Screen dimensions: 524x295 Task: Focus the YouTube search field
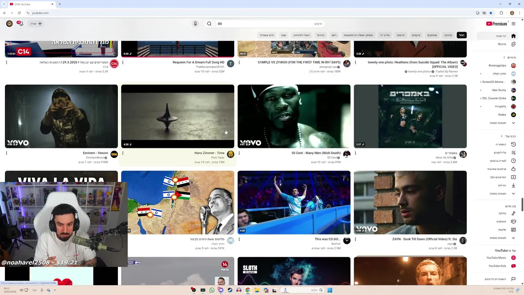tap(273, 24)
